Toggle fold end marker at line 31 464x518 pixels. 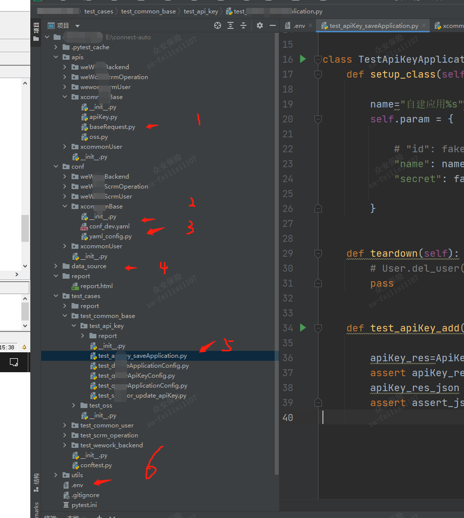coord(318,283)
